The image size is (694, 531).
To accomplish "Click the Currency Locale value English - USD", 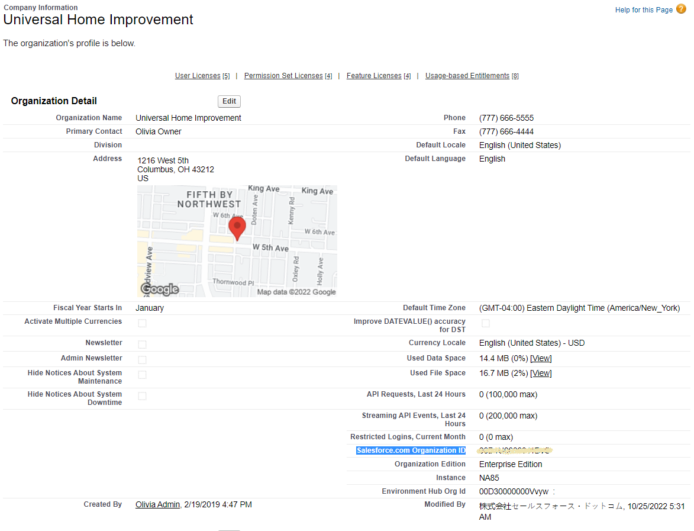I will tap(532, 343).
